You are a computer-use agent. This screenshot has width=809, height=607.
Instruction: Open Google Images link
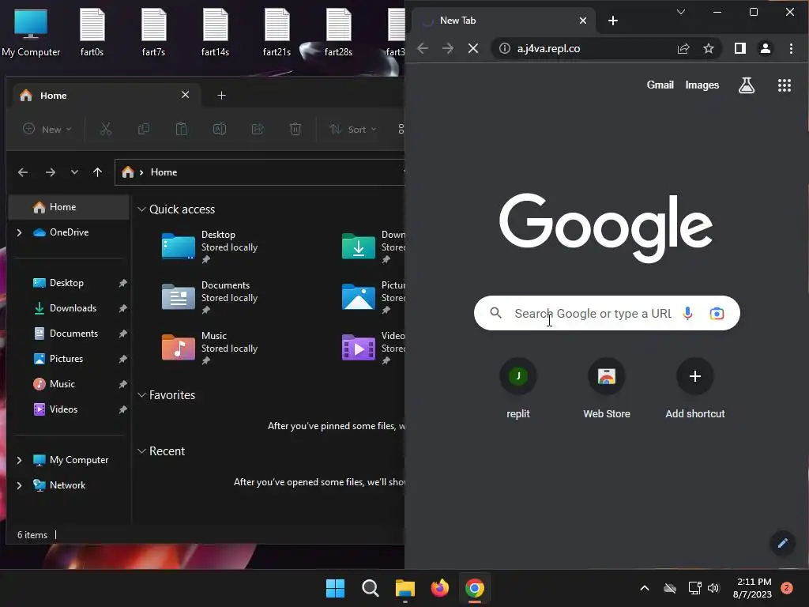pos(702,85)
